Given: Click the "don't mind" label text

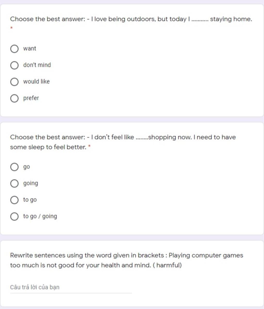Looking at the screenshot, I should tap(37, 65).
